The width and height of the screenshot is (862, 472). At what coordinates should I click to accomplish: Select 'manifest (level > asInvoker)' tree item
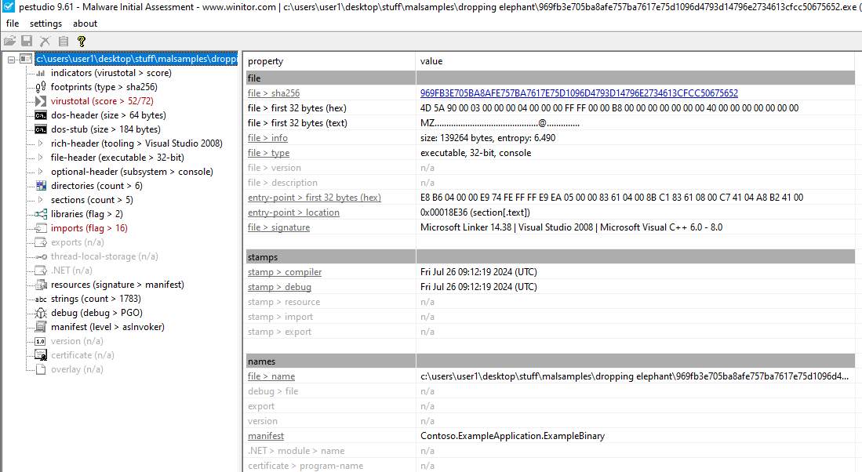[x=107, y=327]
